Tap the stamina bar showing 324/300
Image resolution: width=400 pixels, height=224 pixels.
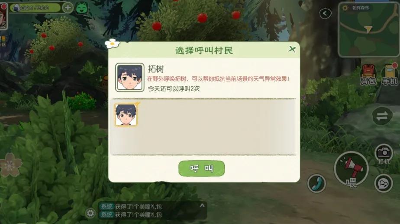pyautogui.click(x=35, y=8)
